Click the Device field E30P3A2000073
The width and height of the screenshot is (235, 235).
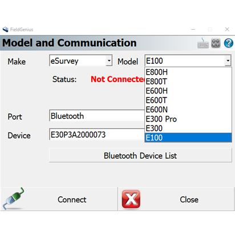[x=97, y=135]
